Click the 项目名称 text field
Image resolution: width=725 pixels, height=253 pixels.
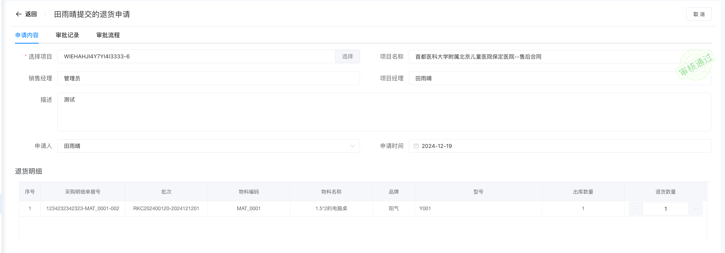[542, 57]
